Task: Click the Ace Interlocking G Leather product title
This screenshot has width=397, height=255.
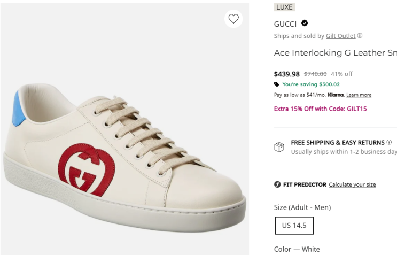Action: [335, 53]
